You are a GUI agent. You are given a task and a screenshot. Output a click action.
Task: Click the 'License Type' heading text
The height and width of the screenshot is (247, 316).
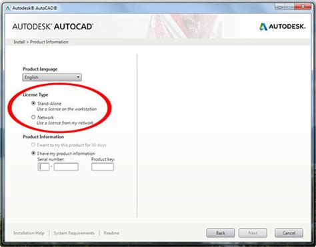(x=35, y=95)
